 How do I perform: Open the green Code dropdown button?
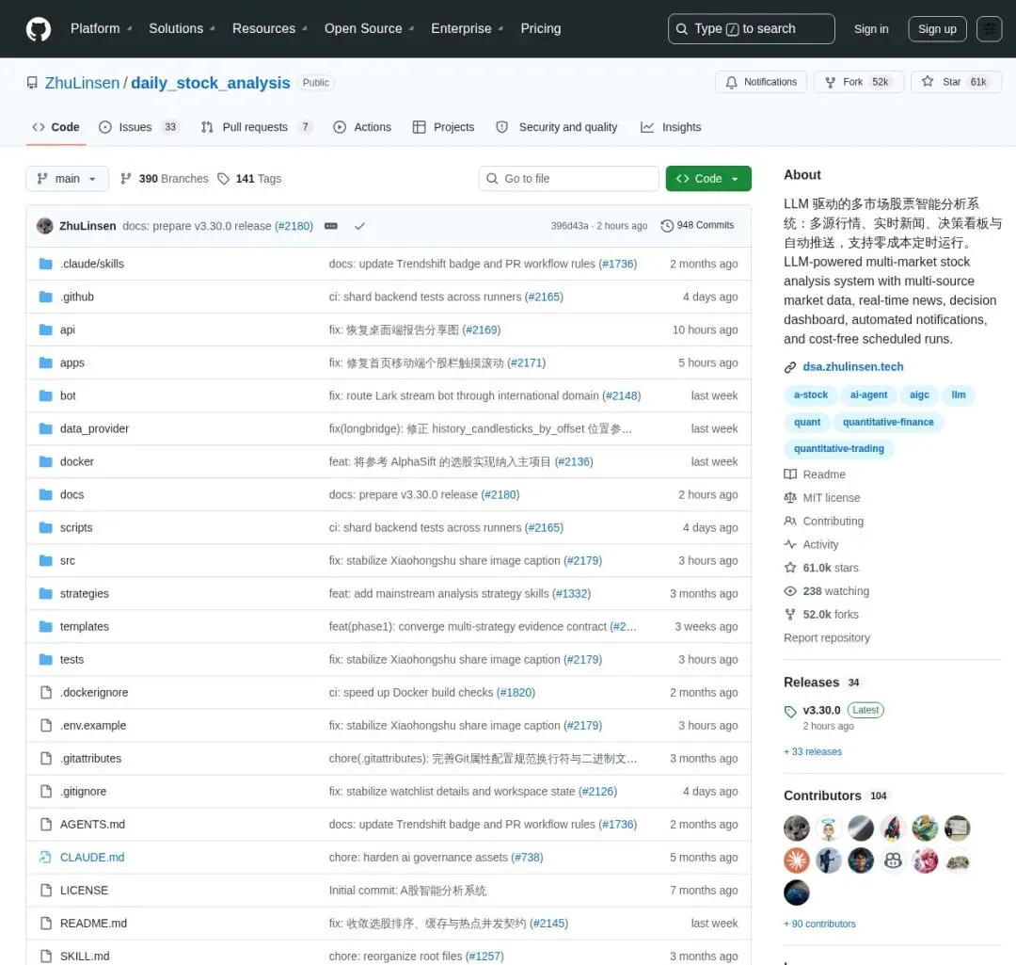pos(708,178)
